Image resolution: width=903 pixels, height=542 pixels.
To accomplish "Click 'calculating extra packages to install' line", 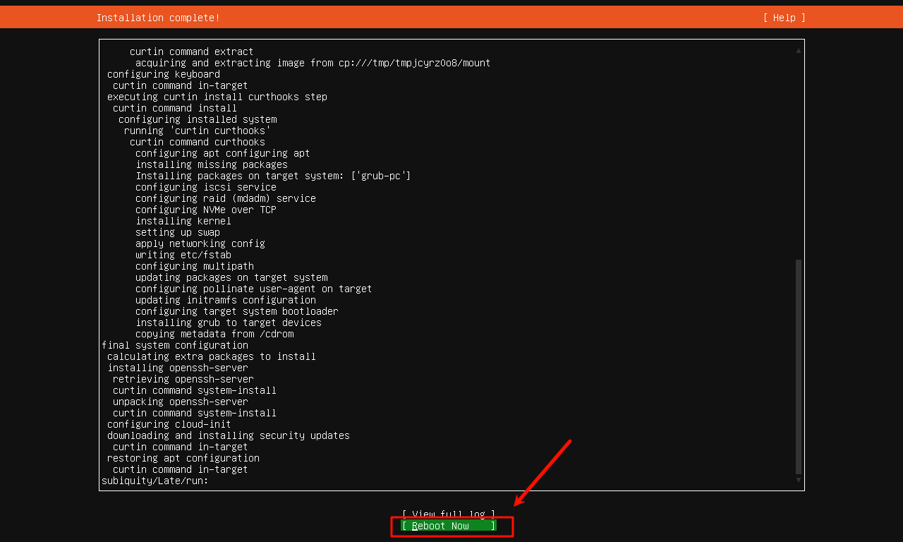I will (x=212, y=356).
